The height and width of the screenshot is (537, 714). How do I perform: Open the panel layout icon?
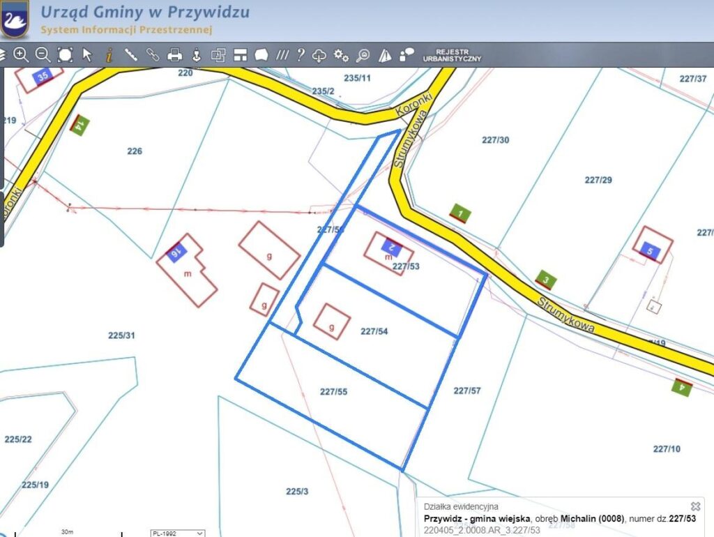tap(240, 55)
